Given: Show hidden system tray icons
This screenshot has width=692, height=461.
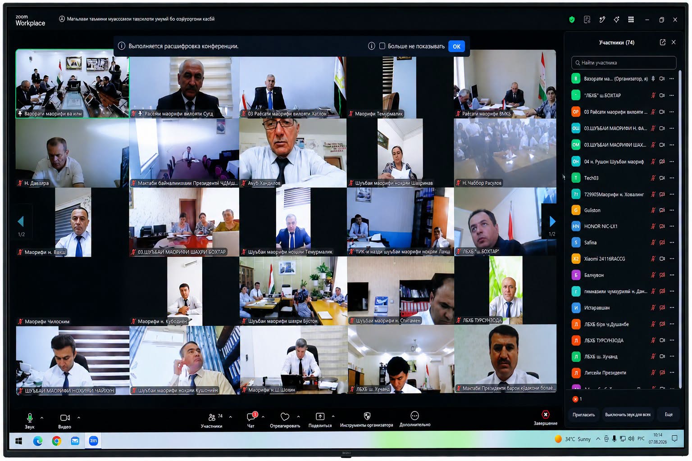Looking at the screenshot, I should click(598, 439).
